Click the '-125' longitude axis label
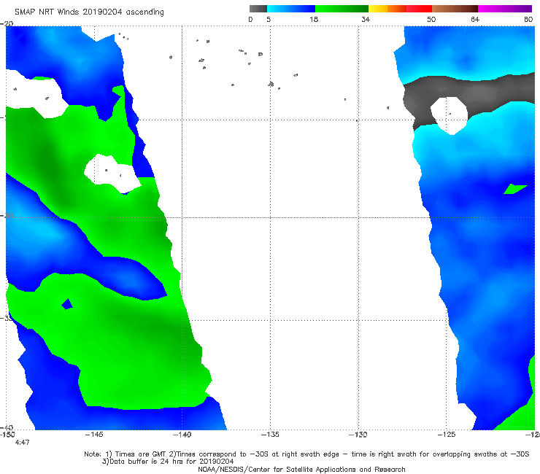Image resolution: width=540 pixels, height=474 pixels. tap(447, 435)
